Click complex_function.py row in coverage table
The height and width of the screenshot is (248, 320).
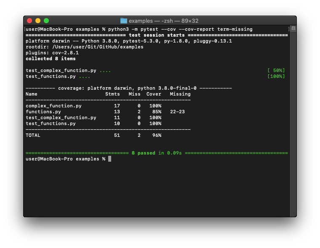(x=53, y=106)
